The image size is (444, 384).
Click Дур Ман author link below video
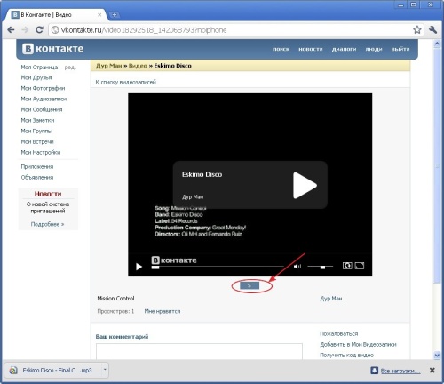pyautogui.click(x=331, y=299)
